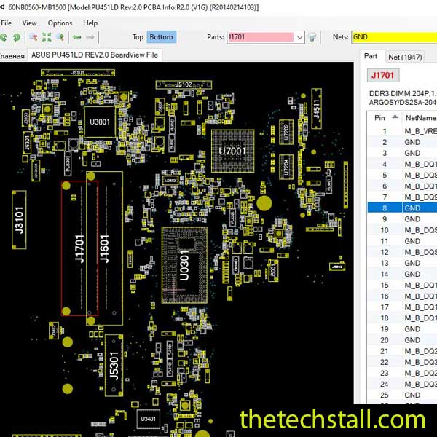
Task: Select the Bottom board side toggle
Action: click(x=162, y=37)
